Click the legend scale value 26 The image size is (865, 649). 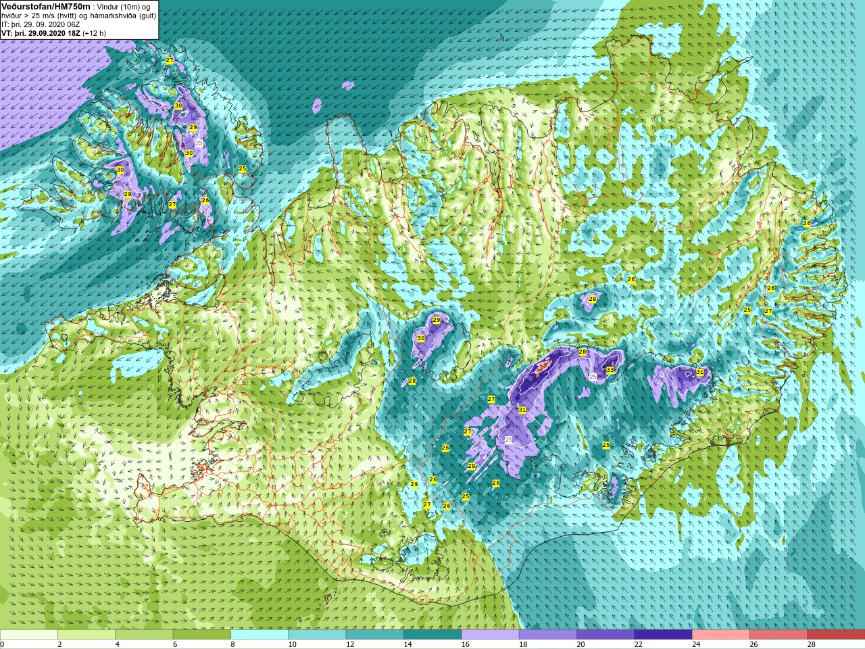(754, 644)
